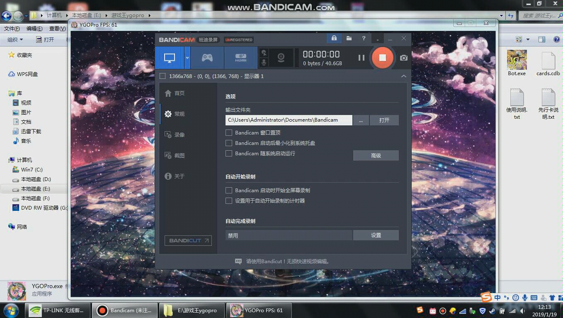This screenshot has width=563, height=318.
Task: Enable Bandicam 窗口置顶 checkbox
Action: pyautogui.click(x=228, y=132)
